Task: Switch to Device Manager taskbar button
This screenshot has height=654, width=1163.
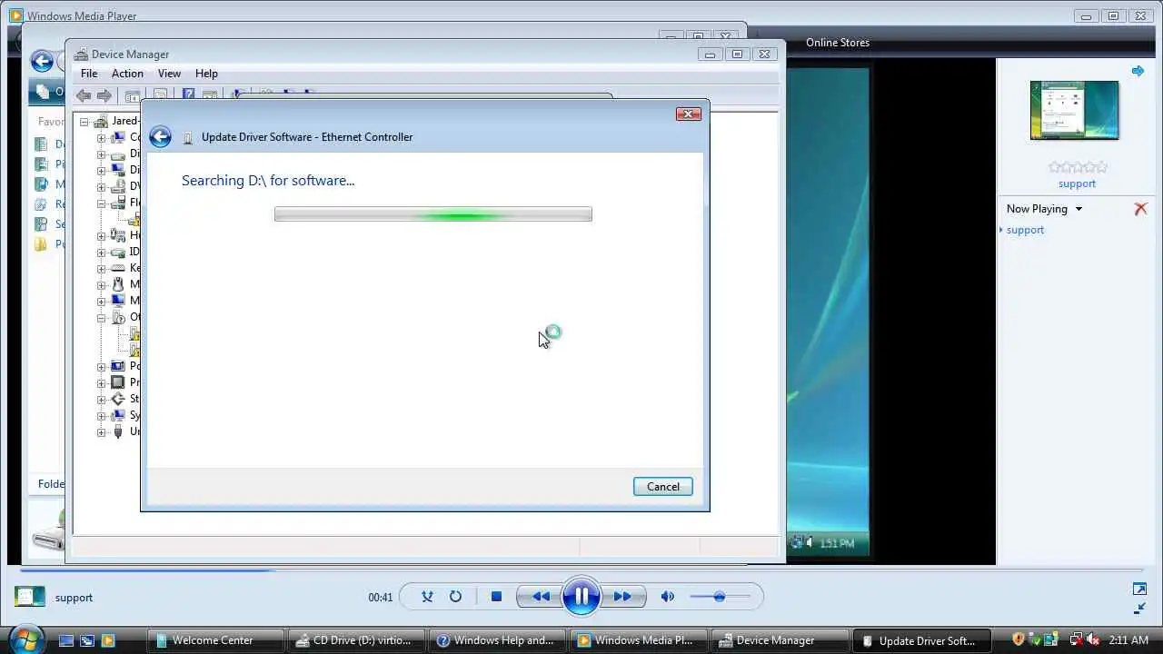Action: click(x=780, y=640)
